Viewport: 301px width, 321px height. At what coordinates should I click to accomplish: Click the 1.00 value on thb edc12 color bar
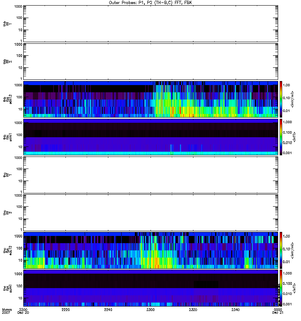point(286,85)
